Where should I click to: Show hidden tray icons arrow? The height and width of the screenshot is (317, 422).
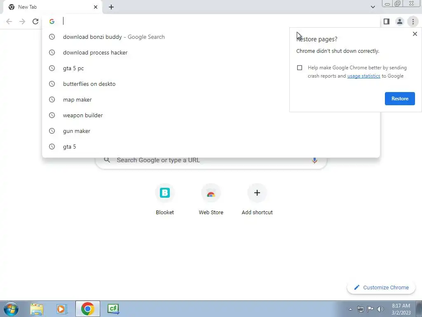click(350, 309)
